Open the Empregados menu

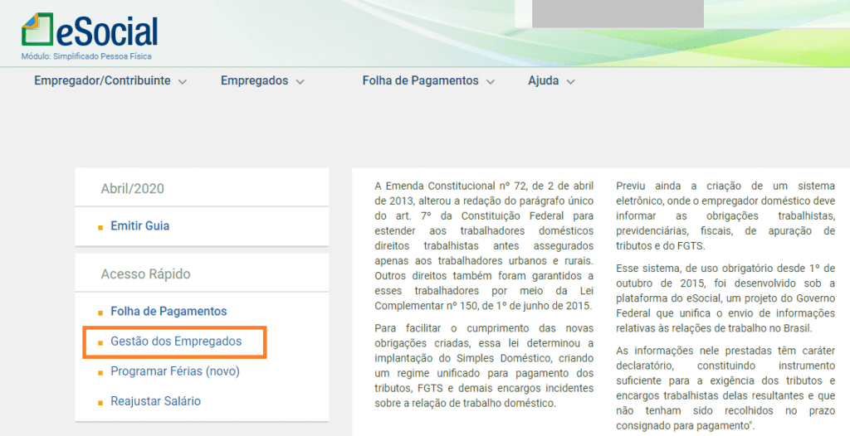pos(254,80)
